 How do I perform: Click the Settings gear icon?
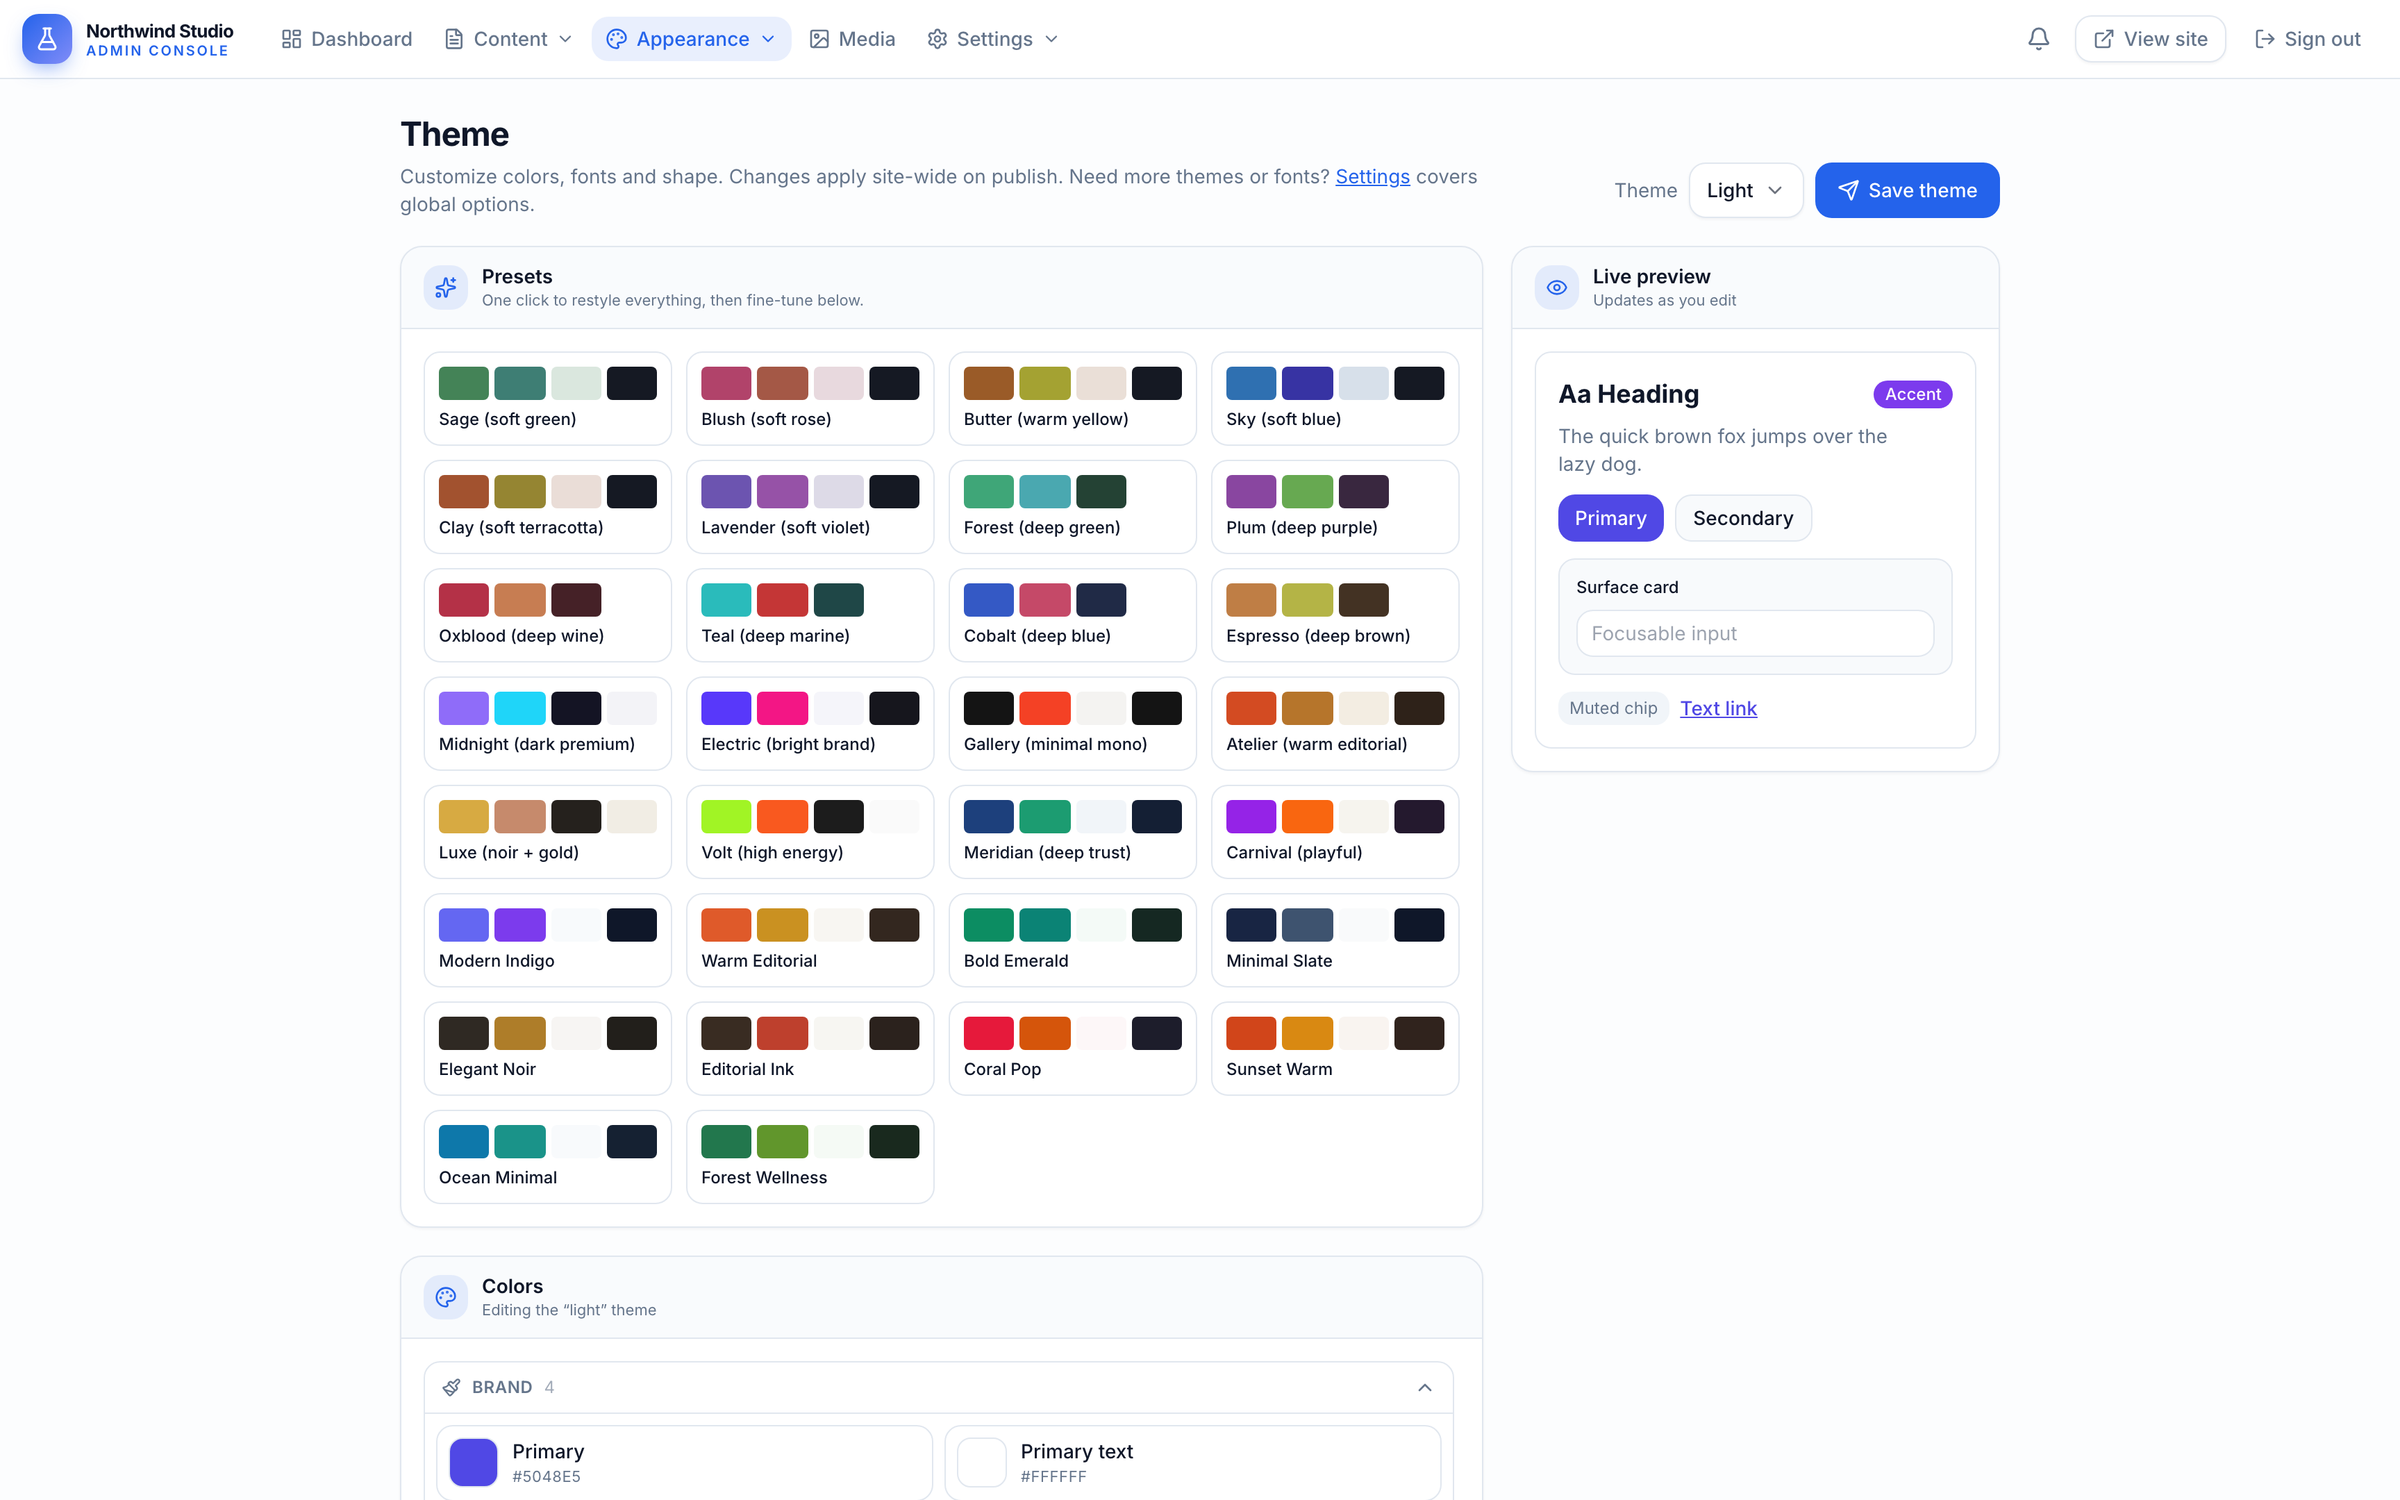(x=937, y=39)
